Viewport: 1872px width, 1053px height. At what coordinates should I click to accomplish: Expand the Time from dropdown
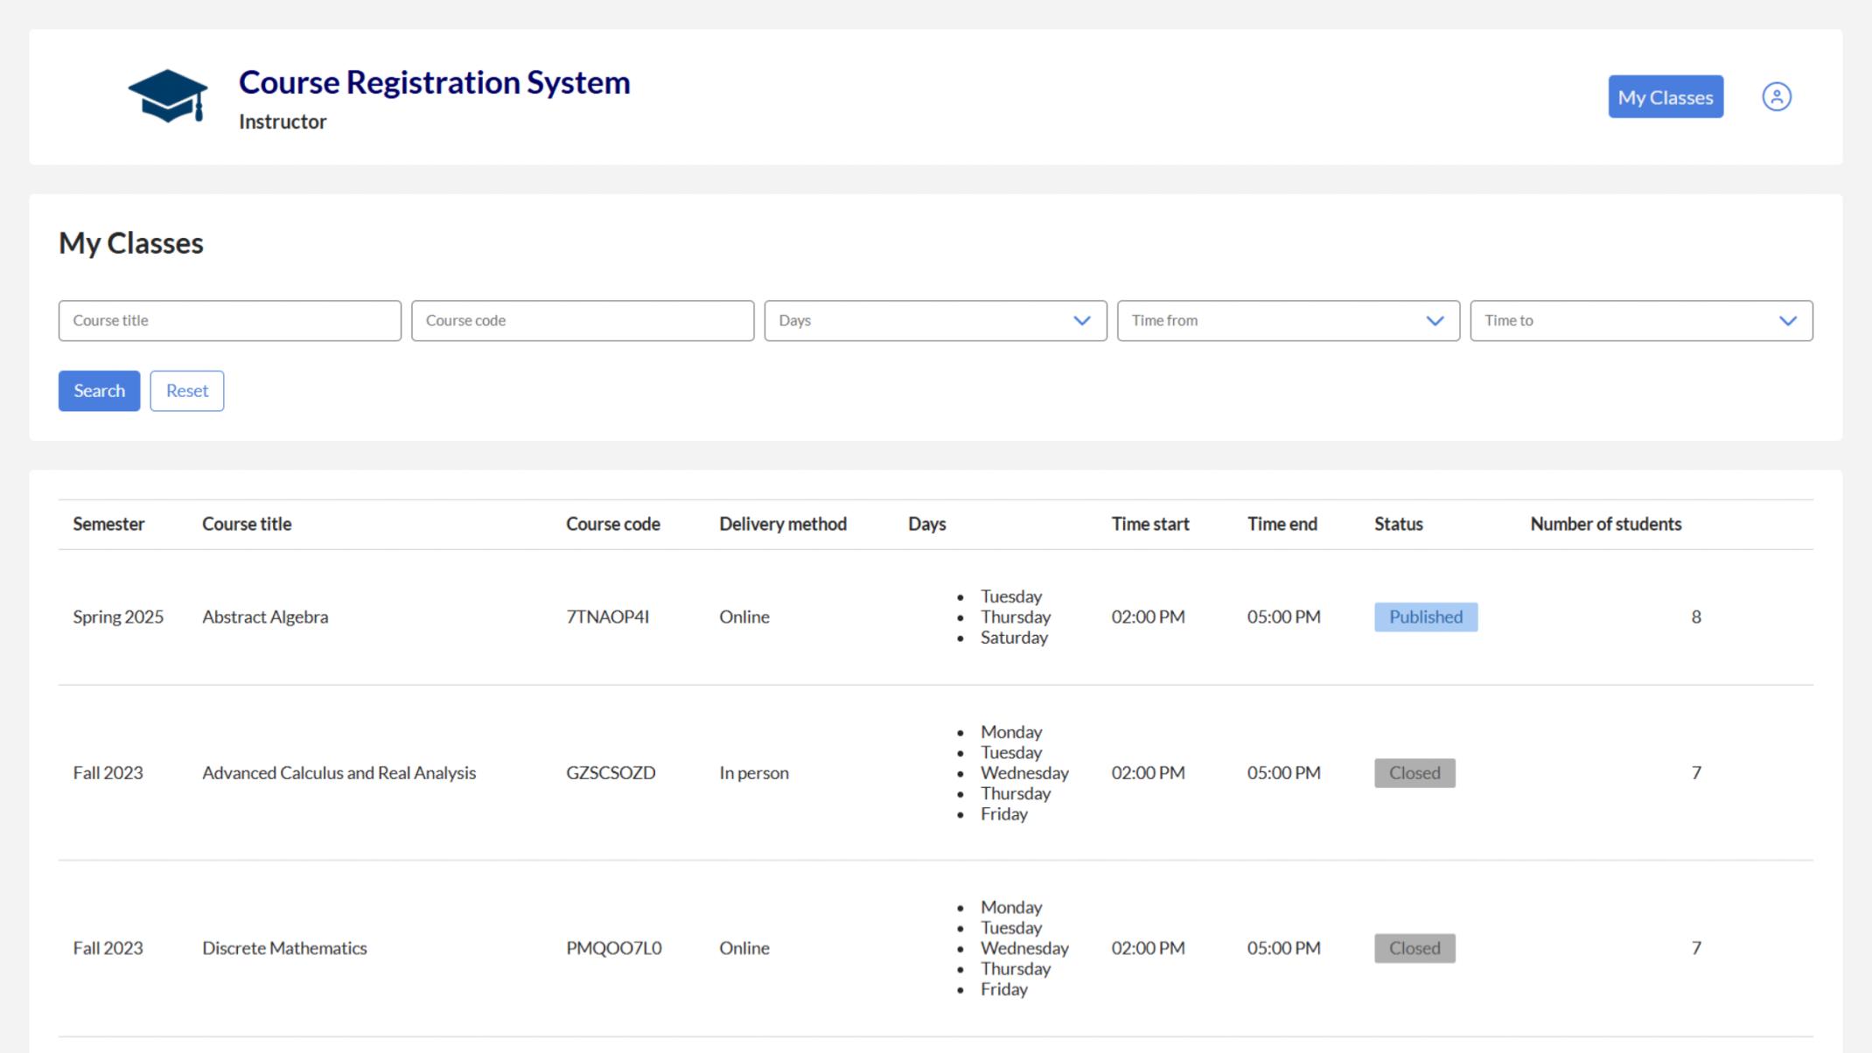(1289, 321)
